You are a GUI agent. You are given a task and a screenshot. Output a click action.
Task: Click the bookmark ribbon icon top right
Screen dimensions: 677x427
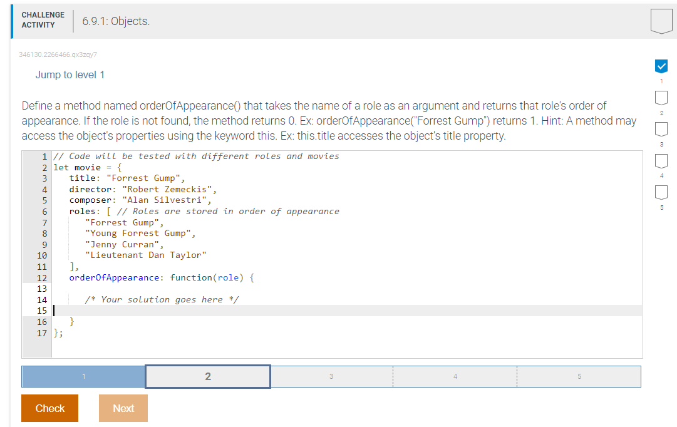(x=662, y=21)
